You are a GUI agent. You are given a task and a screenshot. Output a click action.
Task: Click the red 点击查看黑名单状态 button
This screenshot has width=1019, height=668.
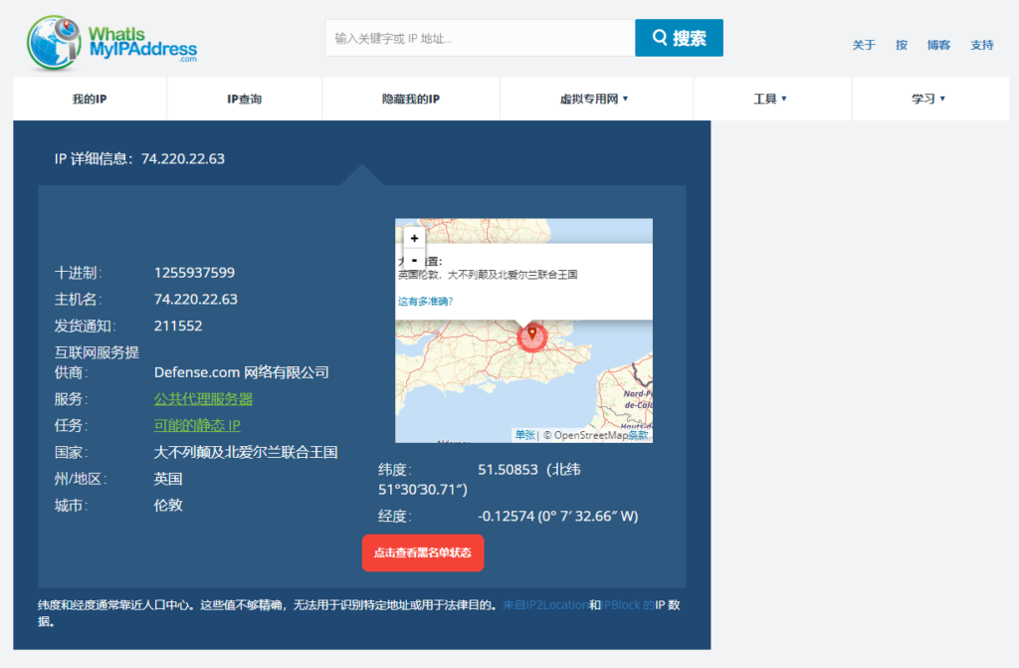point(423,553)
